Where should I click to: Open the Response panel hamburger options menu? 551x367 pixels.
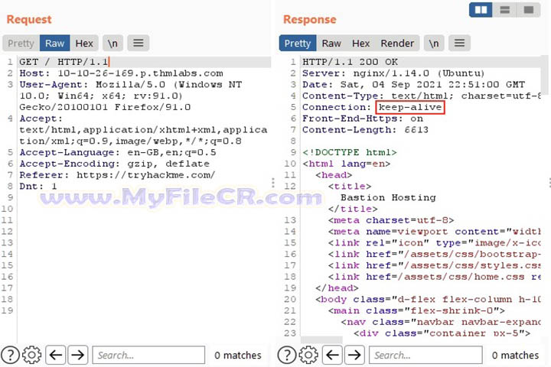[x=459, y=43]
